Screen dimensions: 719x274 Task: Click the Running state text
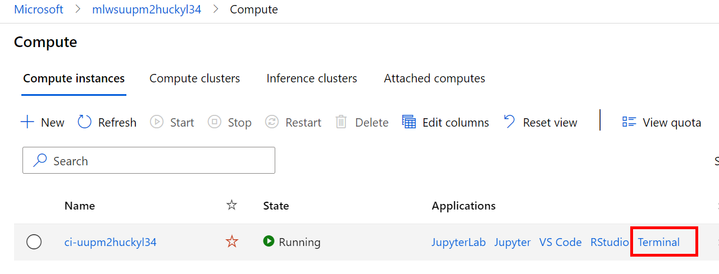(299, 242)
